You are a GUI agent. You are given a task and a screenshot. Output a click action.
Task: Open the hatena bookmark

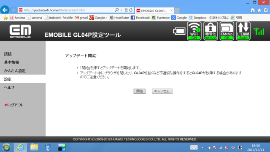pyautogui.click(x=17, y=18)
